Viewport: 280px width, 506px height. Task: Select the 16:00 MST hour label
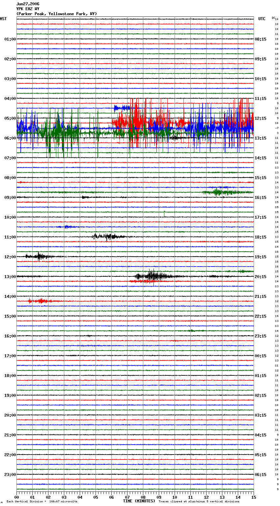pyautogui.click(x=10, y=336)
